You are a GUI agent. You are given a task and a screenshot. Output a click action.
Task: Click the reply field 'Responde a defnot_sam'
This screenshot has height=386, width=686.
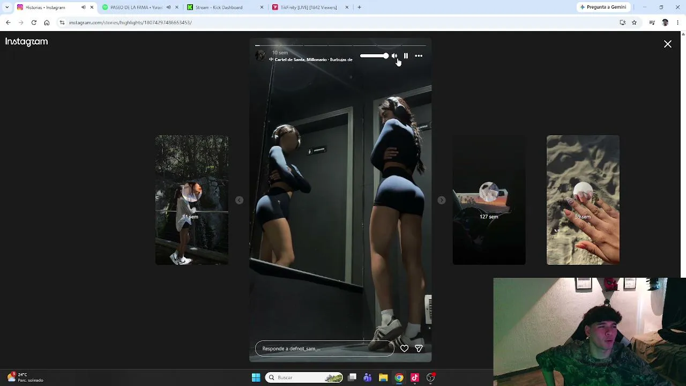(x=324, y=348)
